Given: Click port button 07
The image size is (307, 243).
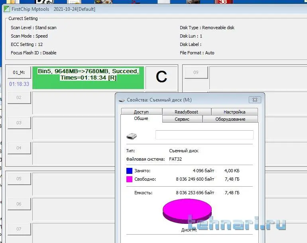Looking at the screenshot, I should 19,229.
